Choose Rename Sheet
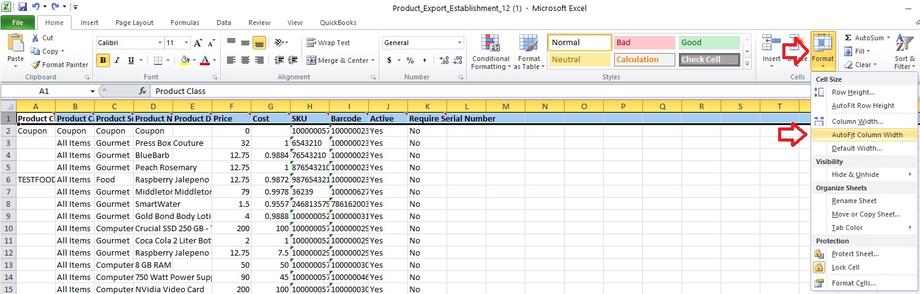Screen dimensions: 920x294 [864, 201]
